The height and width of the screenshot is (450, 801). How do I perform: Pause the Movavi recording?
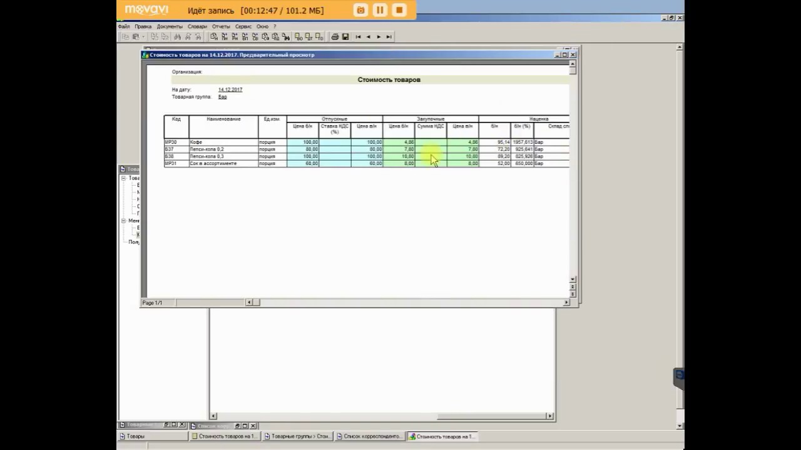[x=380, y=10]
